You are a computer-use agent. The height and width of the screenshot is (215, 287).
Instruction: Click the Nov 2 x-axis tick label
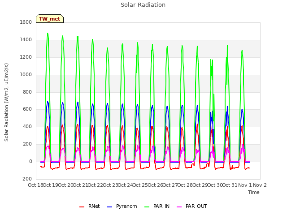point(260,185)
